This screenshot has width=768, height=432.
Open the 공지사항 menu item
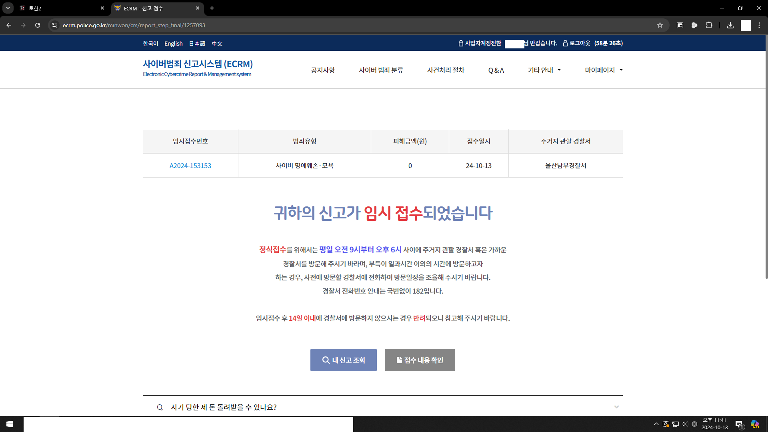click(x=323, y=70)
